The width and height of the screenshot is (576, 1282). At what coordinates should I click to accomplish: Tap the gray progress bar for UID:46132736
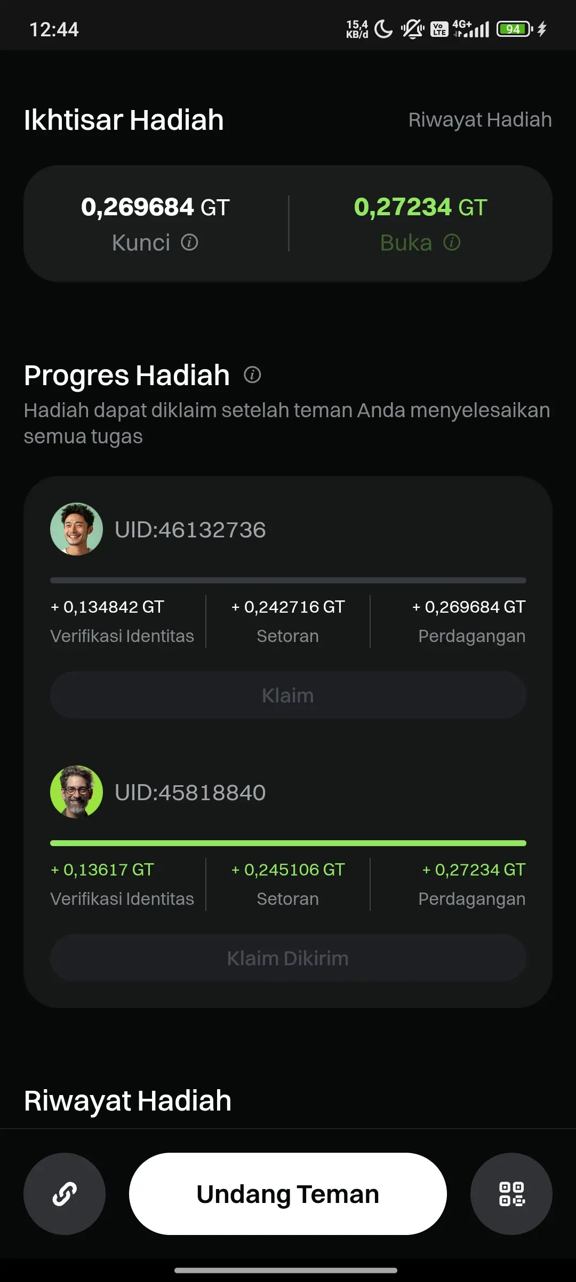pyautogui.click(x=288, y=580)
